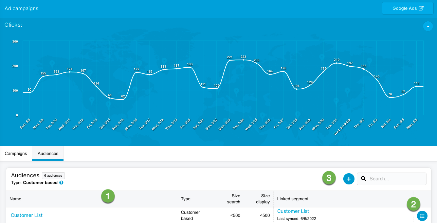Select the 223 data point on Tue 5/24
Image resolution: width=437 pixels, height=223 pixels.
(243, 60)
